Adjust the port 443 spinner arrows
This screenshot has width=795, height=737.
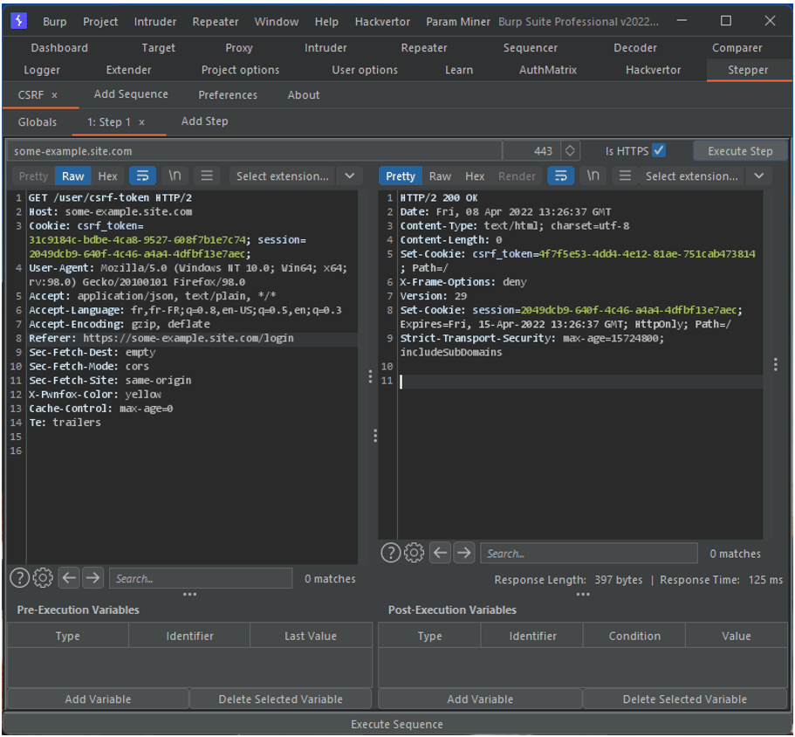point(569,150)
